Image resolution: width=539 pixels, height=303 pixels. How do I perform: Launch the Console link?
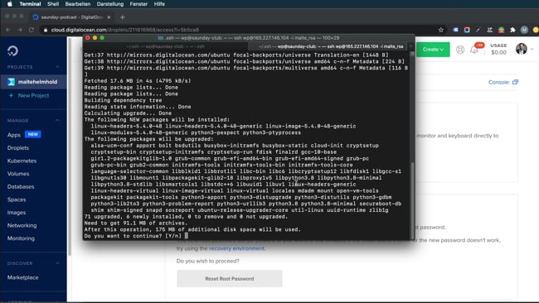click(503, 82)
